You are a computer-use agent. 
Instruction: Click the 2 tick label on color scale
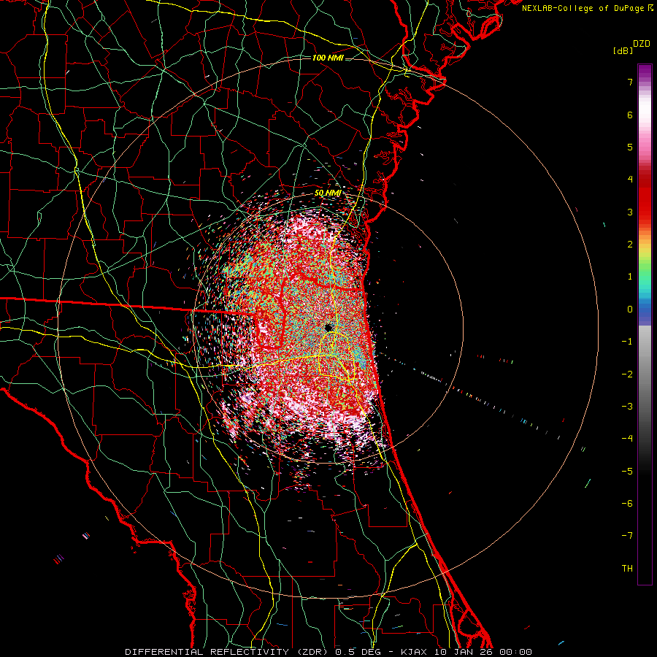coord(630,245)
